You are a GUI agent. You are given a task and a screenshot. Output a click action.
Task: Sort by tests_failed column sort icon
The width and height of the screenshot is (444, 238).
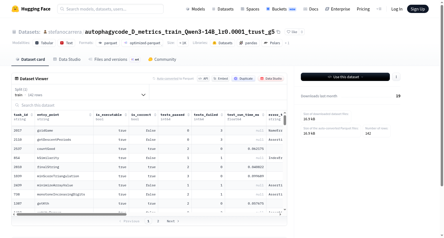222,115
